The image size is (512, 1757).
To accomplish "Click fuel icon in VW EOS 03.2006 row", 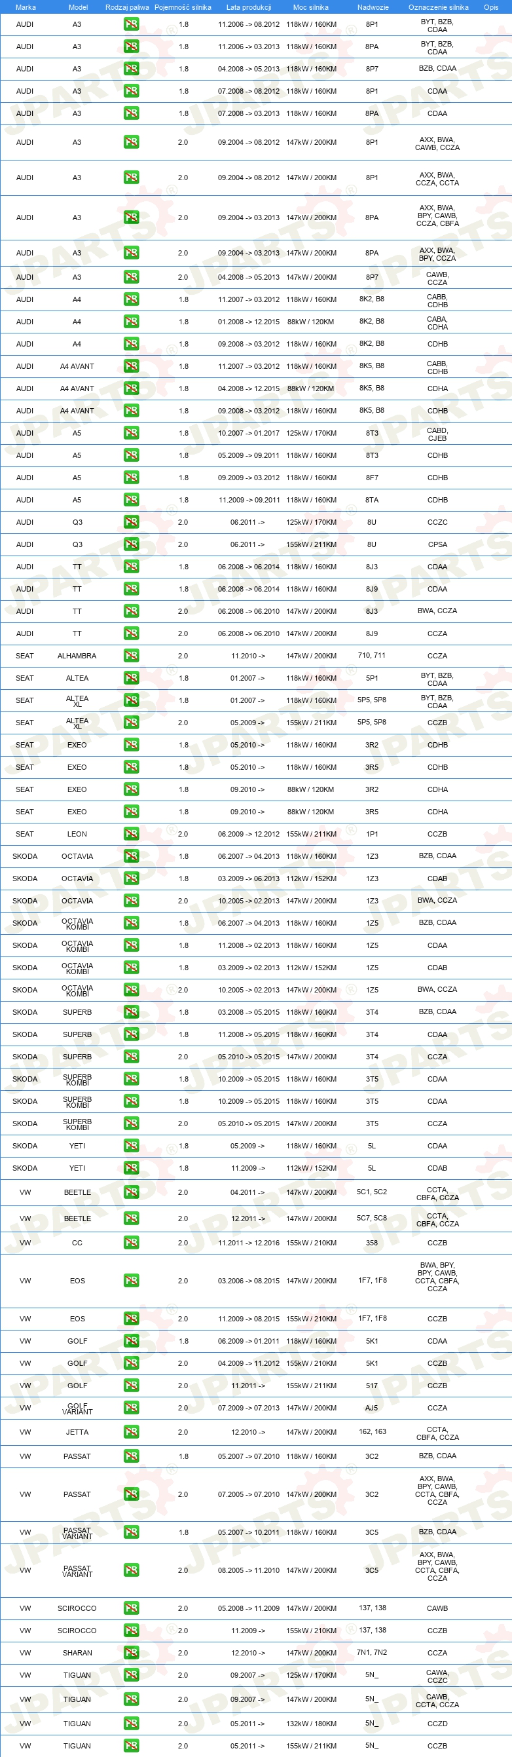I will tap(132, 1281).
